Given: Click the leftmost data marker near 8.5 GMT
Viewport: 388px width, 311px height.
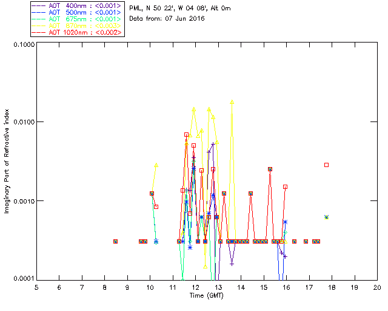Looking at the screenshot, I should (x=115, y=241).
